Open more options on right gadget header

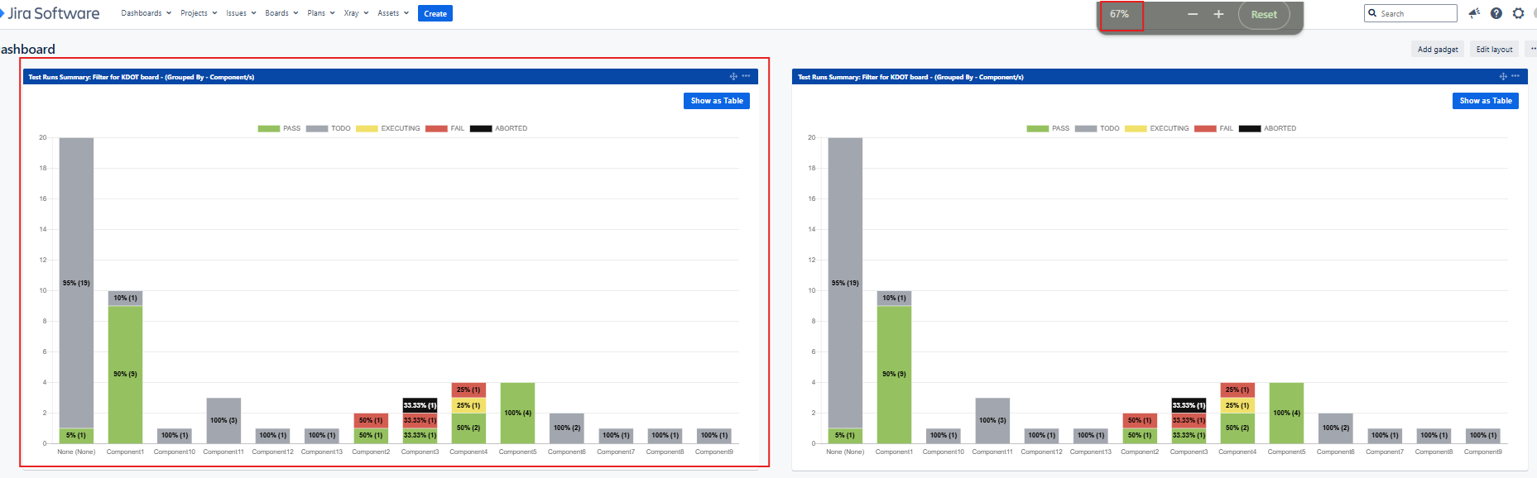pos(1515,76)
